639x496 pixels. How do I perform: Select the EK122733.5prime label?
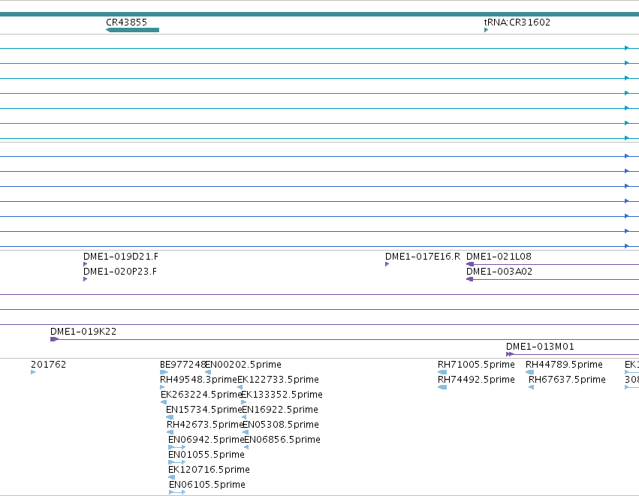click(x=278, y=380)
